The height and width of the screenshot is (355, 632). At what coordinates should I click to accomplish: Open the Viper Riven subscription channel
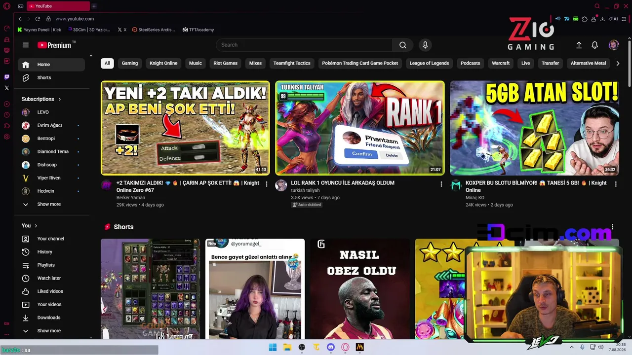pyautogui.click(x=51, y=178)
